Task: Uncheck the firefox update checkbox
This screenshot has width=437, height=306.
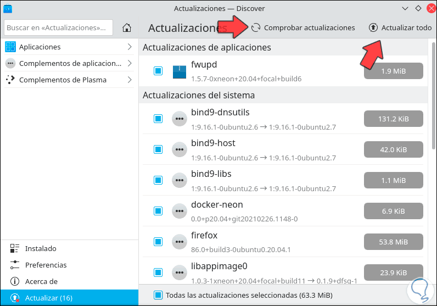Action: [x=158, y=242]
